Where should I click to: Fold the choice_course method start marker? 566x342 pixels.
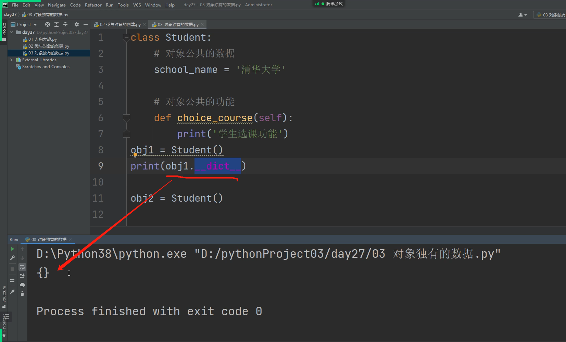pos(126,118)
